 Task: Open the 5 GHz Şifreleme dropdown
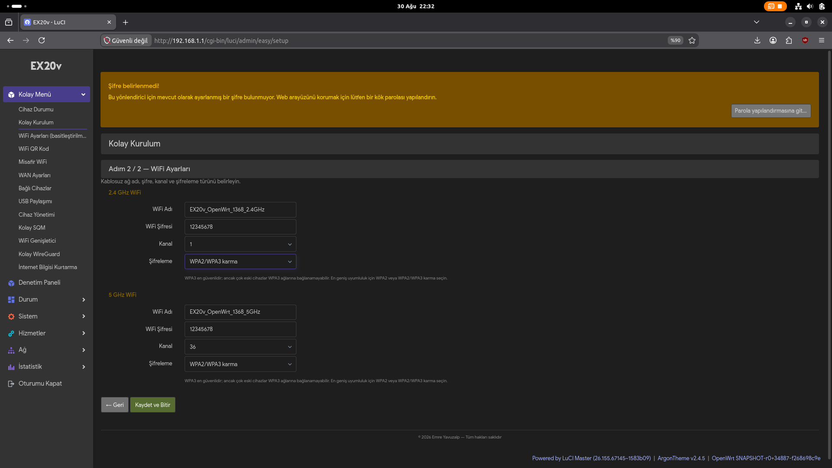coord(240,364)
